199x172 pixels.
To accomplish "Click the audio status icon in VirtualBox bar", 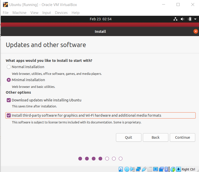I will point(133,169).
